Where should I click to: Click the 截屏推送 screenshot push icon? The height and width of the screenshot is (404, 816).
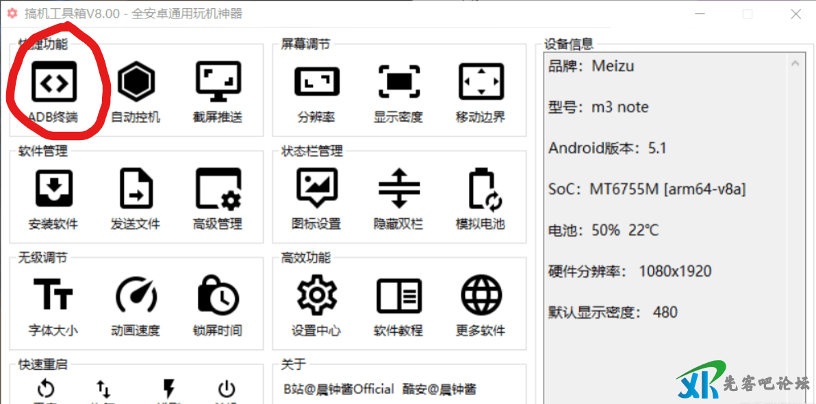point(218,83)
